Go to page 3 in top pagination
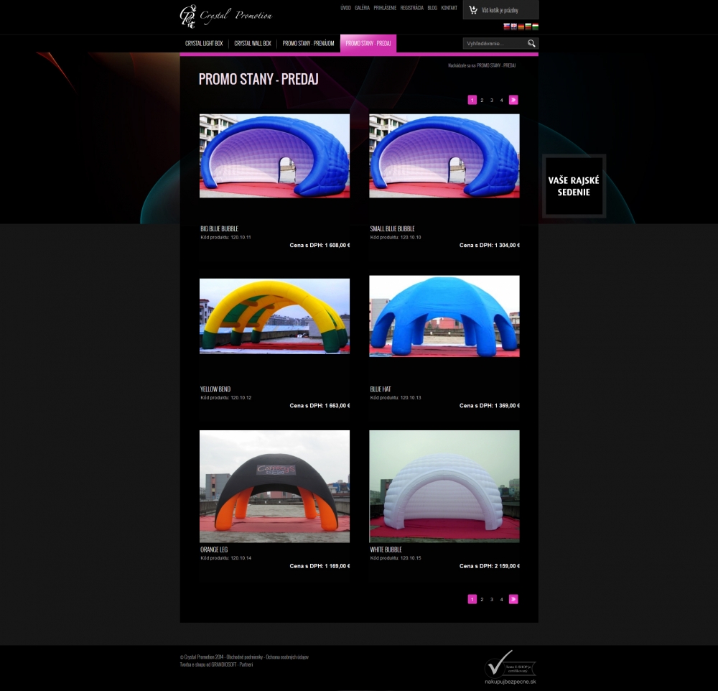This screenshot has width=718, height=691. pyautogui.click(x=492, y=100)
